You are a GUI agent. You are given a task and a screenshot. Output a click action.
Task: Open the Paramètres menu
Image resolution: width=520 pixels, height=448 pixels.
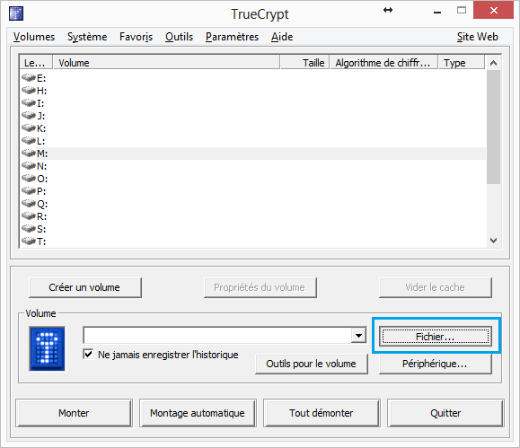tap(232, 37)
